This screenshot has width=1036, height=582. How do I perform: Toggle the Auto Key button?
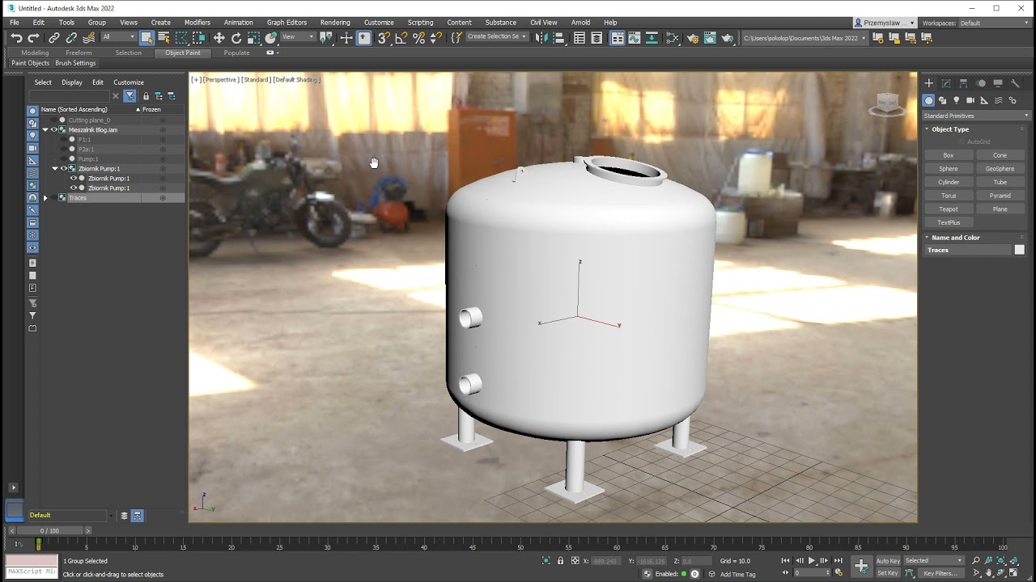tap(888, 560)
